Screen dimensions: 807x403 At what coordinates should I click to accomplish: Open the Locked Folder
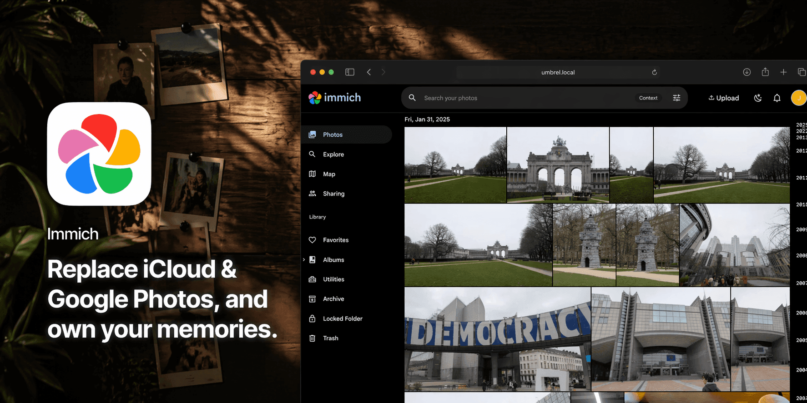pos(347,318)
